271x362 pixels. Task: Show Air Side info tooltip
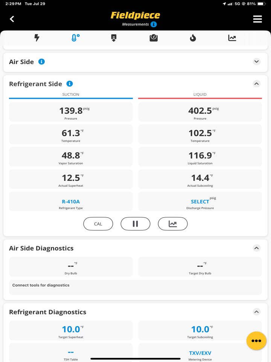[41, 61]
